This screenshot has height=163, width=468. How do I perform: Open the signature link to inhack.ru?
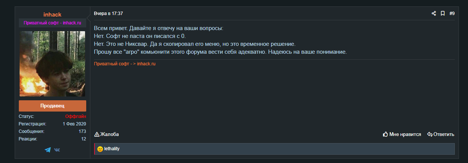coord(125,64)
